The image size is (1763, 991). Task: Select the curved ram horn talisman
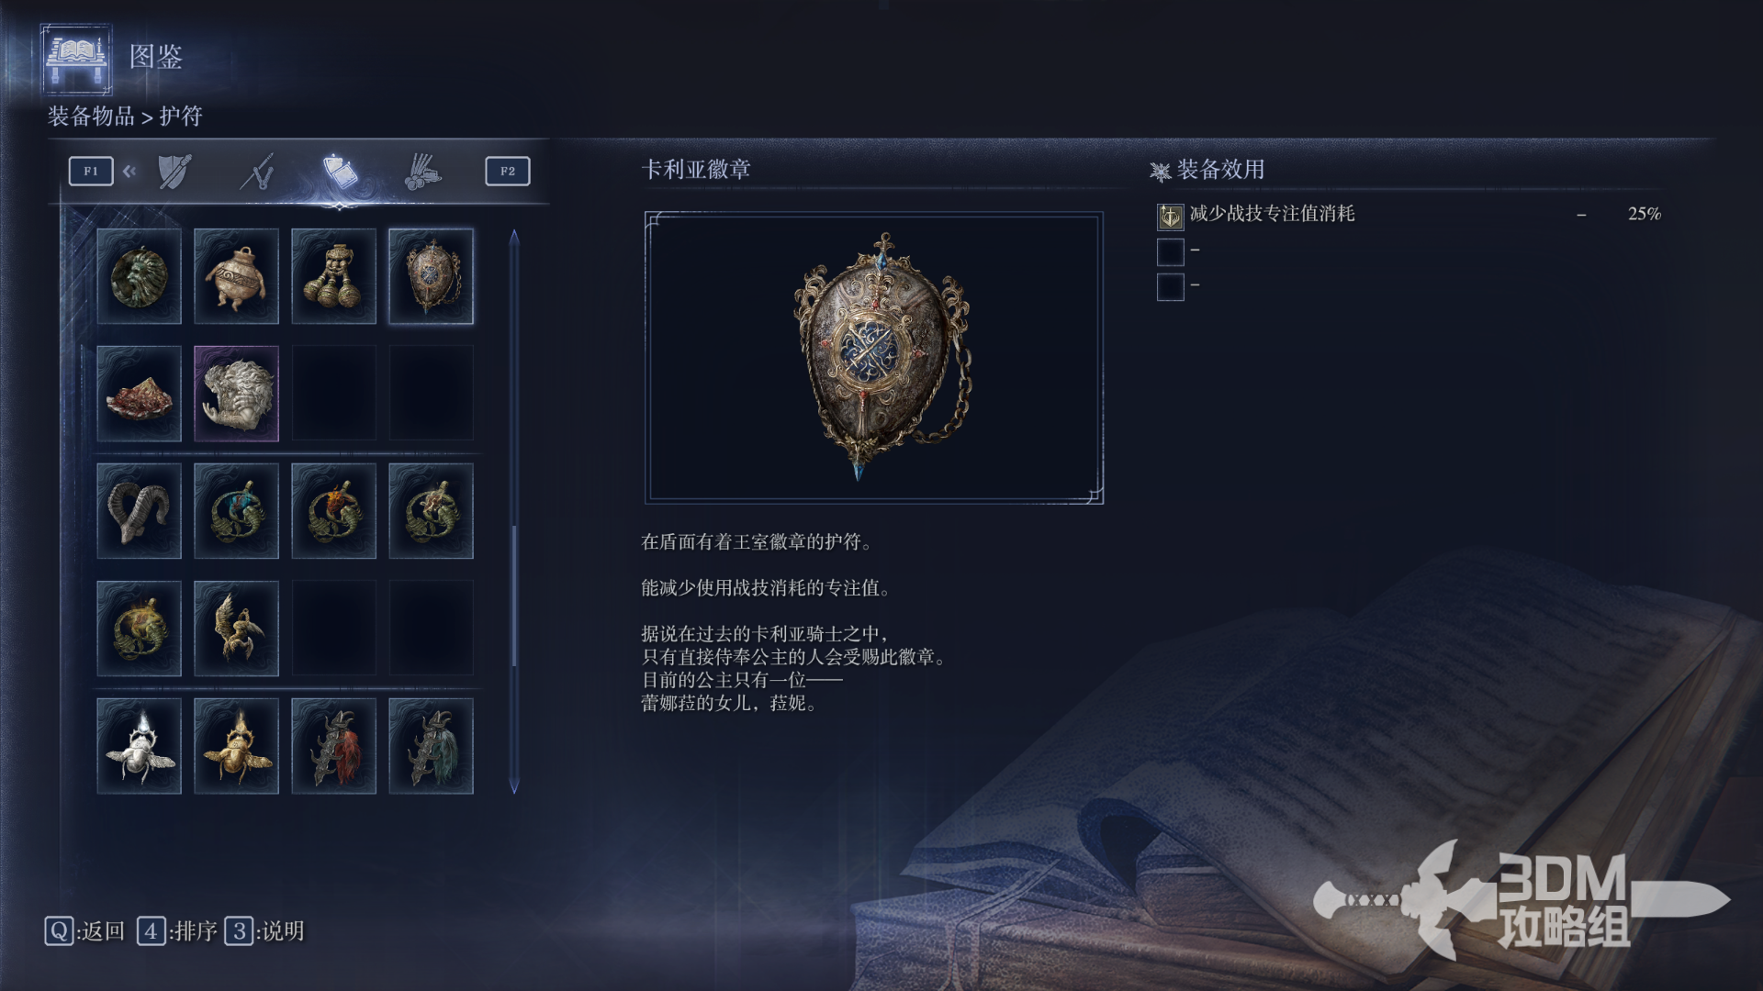click(x=139, y=511)
